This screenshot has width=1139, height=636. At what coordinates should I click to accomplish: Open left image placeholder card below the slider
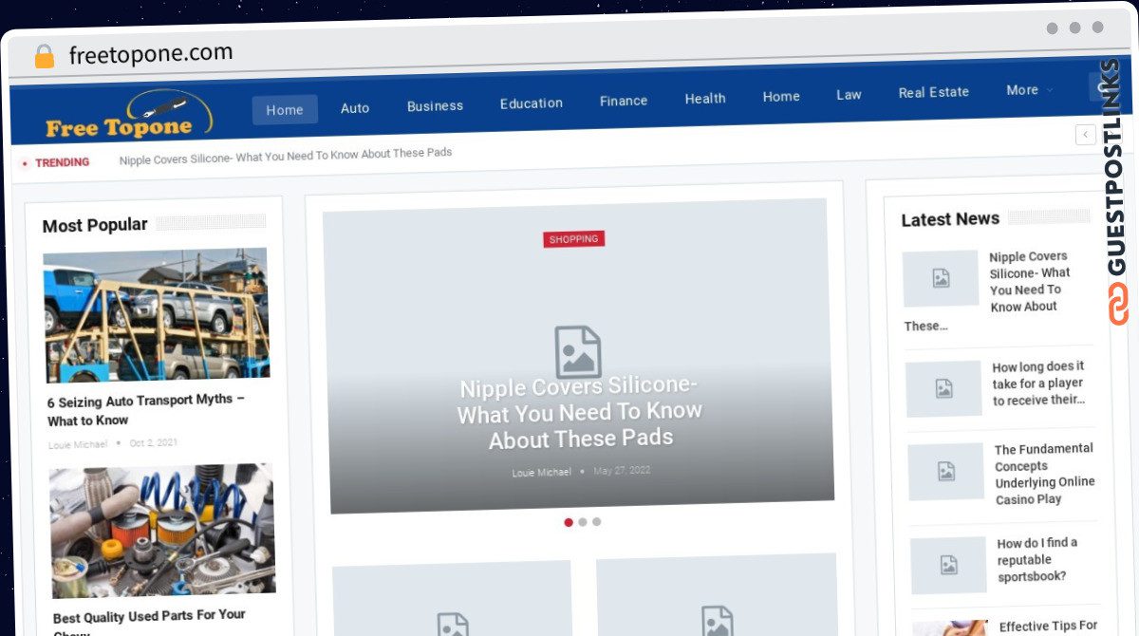[x=452, y=598]
